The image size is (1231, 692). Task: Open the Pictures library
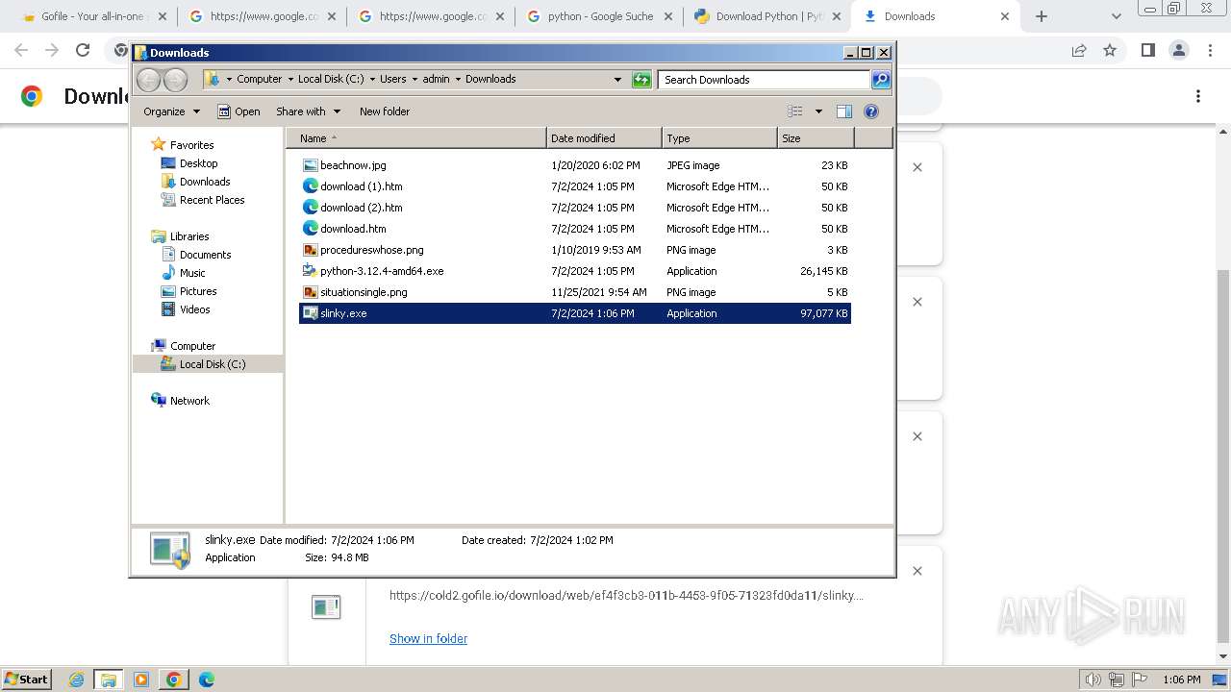(198, 291)
